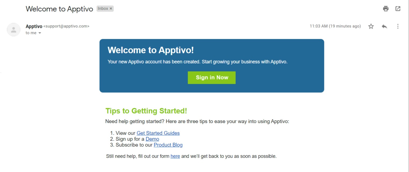
Task: Reply to Apptivo using the arrow icon
Action: [x=384, y=26]
